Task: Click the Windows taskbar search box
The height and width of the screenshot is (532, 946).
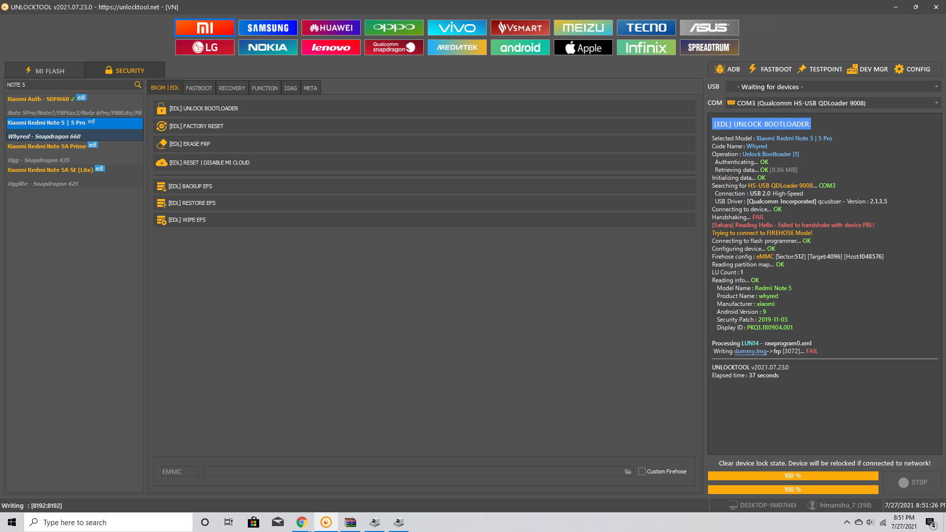Action: 108,522
